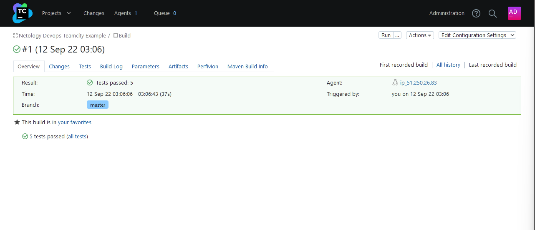Click the master branch label

[x=98, y=105]
